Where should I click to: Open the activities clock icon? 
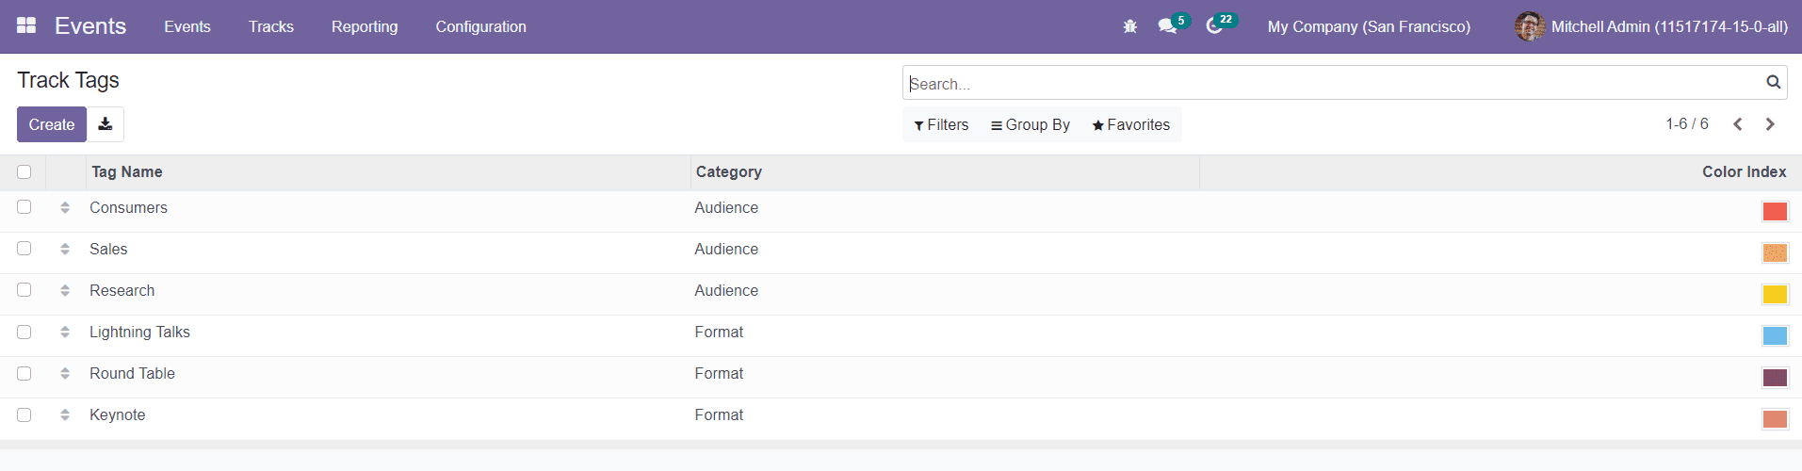(x=1214, y=26)
